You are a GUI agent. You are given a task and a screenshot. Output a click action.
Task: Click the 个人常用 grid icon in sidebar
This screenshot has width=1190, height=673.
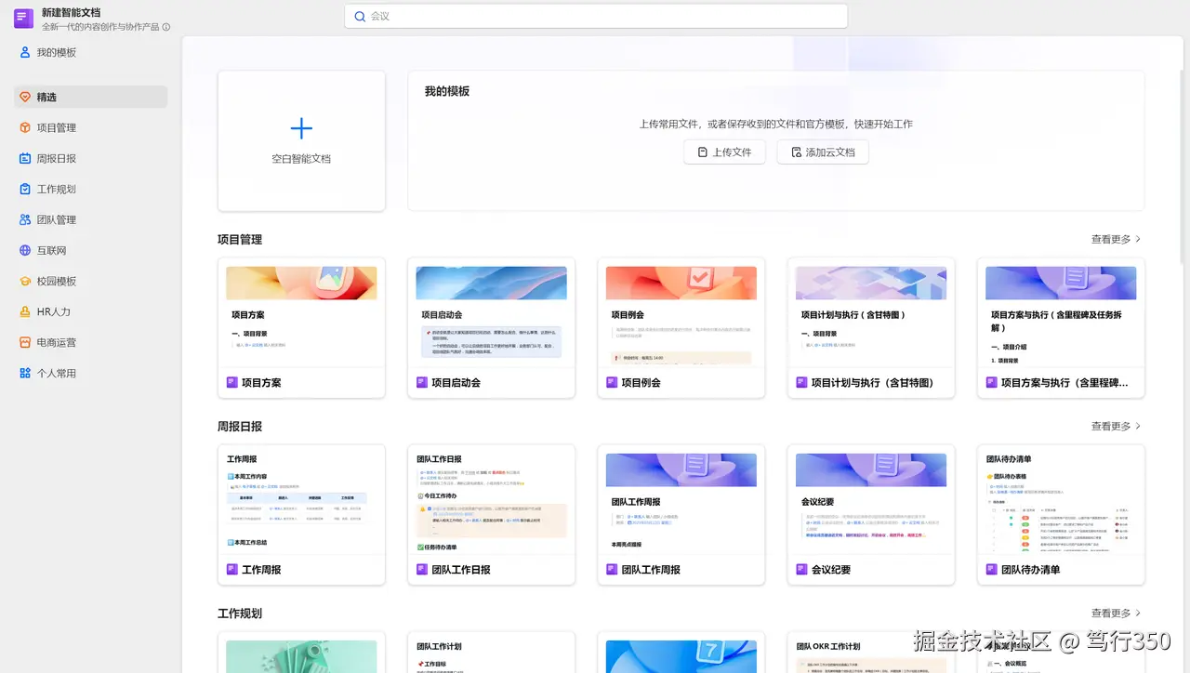(x=25, y=373)
